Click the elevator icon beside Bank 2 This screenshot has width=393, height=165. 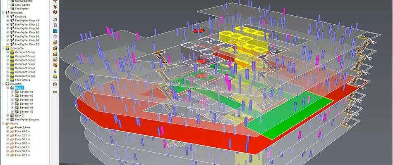pos(12,115)
